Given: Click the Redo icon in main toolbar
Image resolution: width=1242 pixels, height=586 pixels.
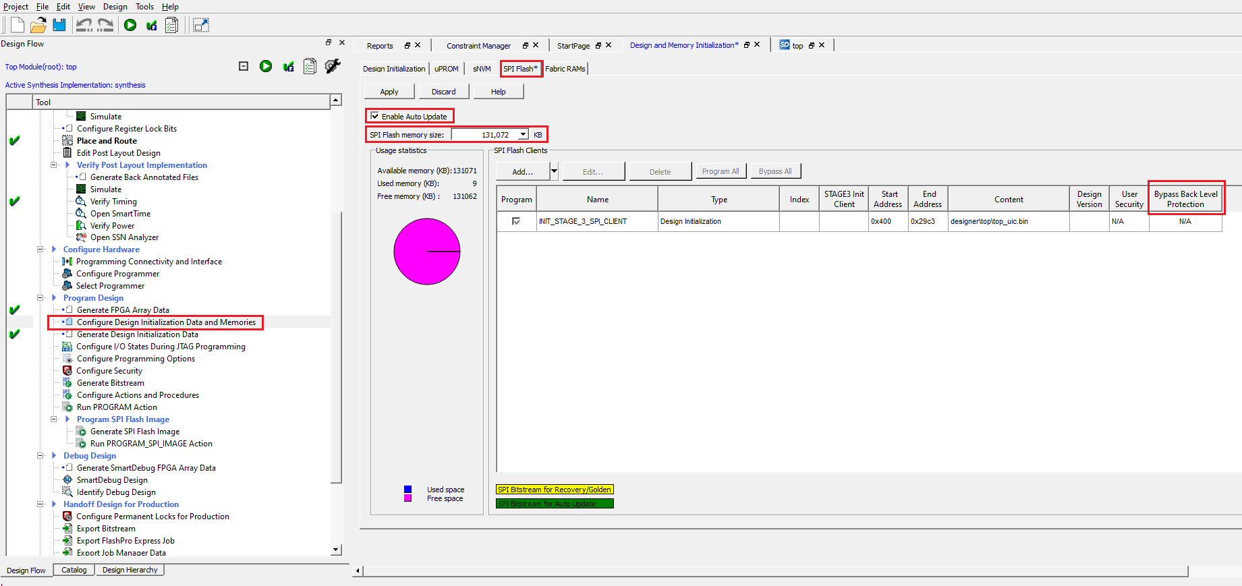Looking at the screenshot, I should (x=105, y=26).
